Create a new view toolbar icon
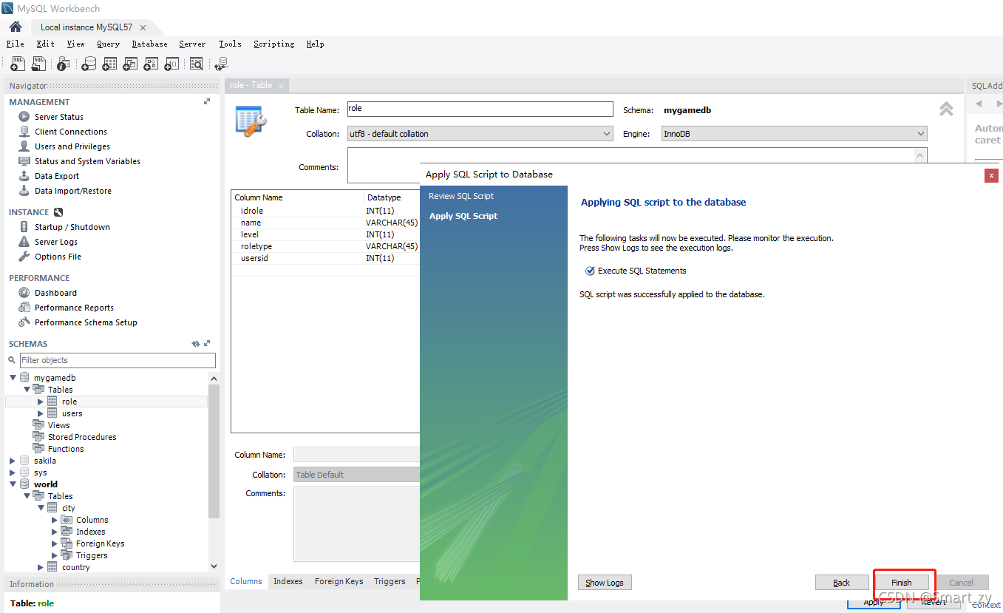 [x=130, y=64]
